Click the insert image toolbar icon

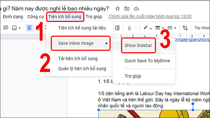coord(14,28)
